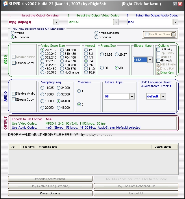This screenshot has height=199, width=185.
Task: Set aspect ratio to 1:1
Action: click(x=86, y=50)
